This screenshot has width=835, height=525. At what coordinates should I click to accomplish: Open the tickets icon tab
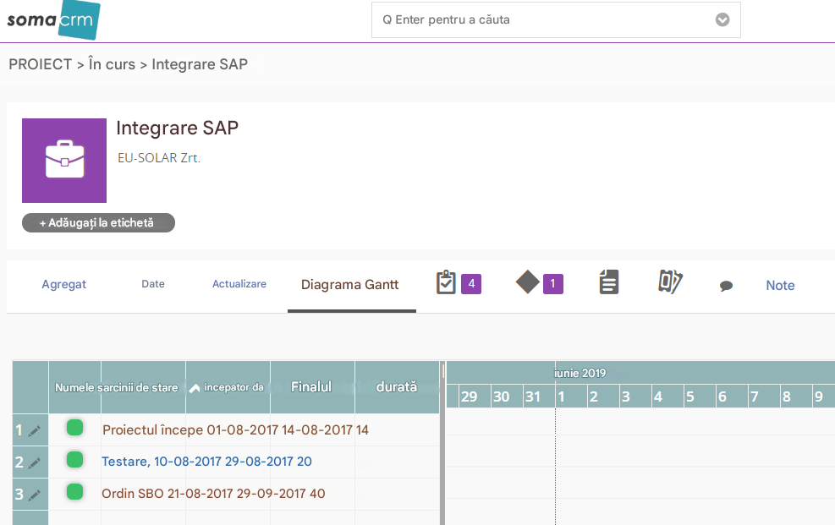[670, 282]
